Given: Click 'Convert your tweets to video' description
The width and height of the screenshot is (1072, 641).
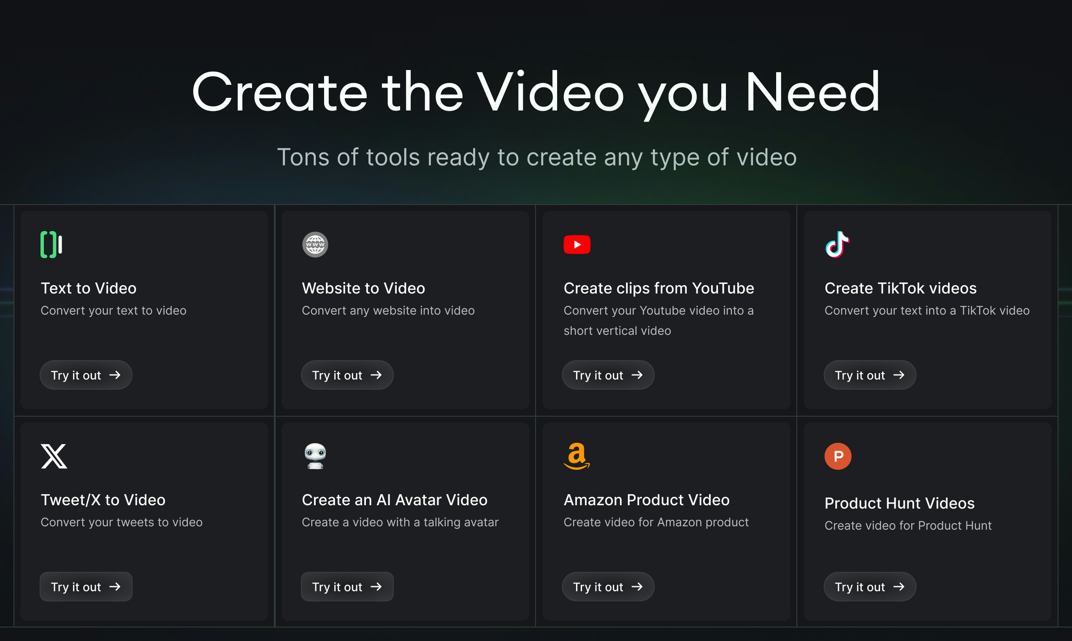Looking at the screenshot, I should pyautogui.click(x=122, y=522).
